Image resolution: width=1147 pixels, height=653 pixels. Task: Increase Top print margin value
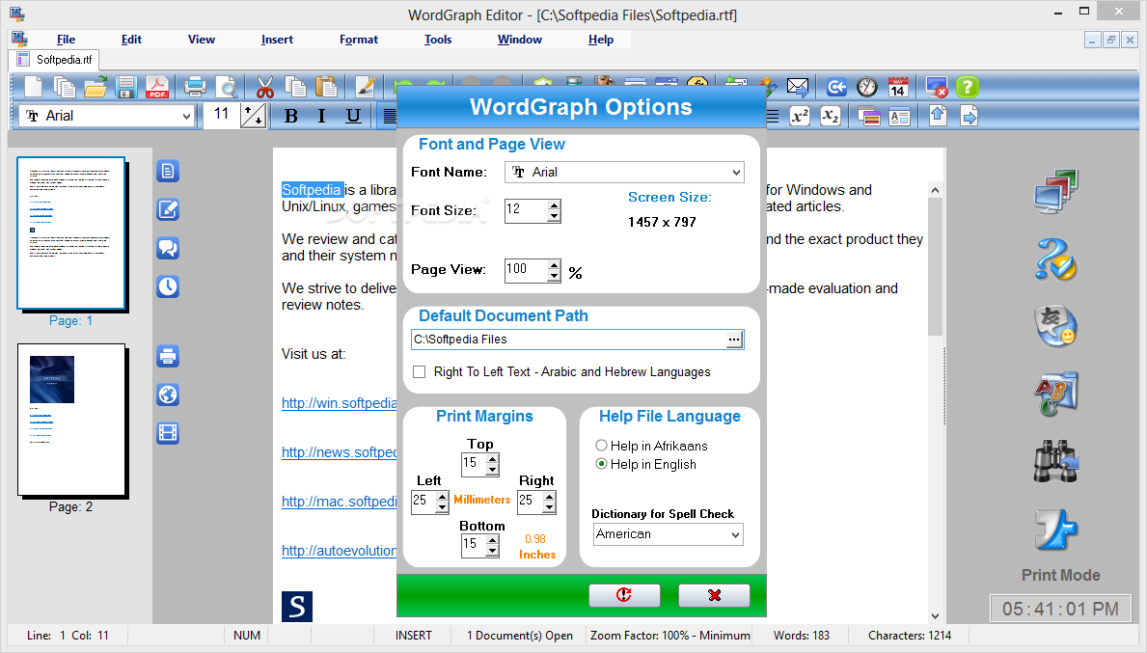pos(492,459)
